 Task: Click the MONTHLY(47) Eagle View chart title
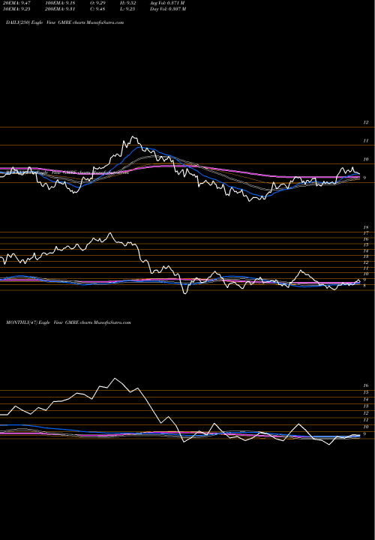pyautogui.click(x=68, y=322)
